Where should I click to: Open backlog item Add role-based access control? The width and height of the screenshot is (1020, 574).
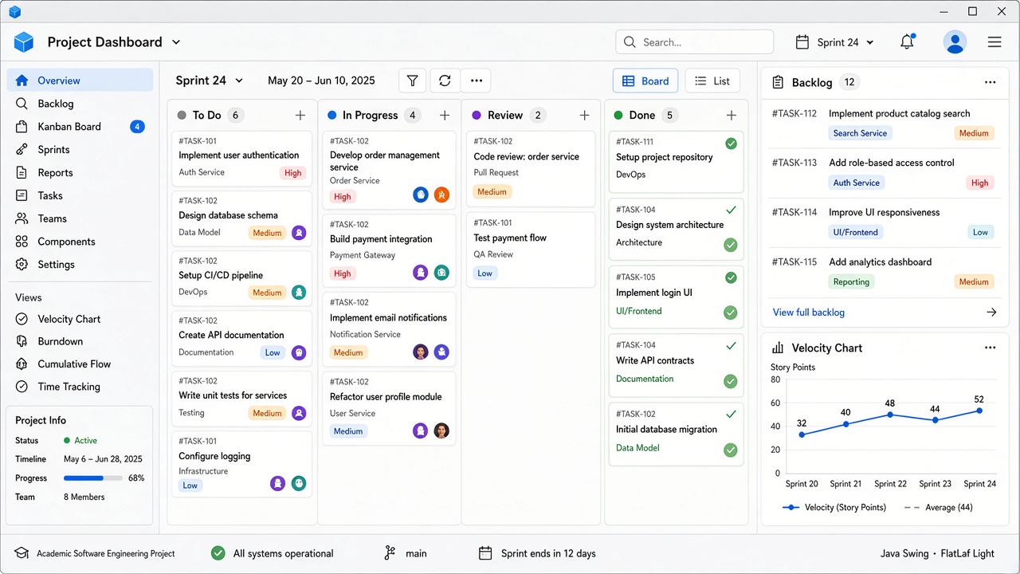pyautogui.click(x=883, y=173)
